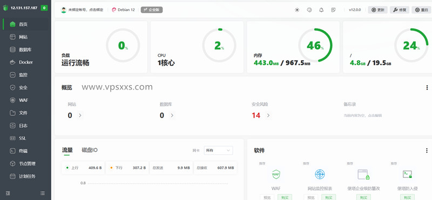The height and width of the screenshot is (200, 432).
Task: Click the green message count badge 0
Action: [x=44, y=8]
